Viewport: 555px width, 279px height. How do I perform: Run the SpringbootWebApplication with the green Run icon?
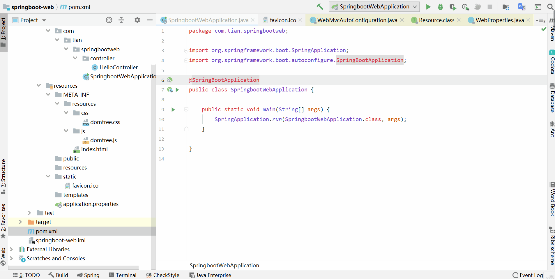tap(428, 7)
